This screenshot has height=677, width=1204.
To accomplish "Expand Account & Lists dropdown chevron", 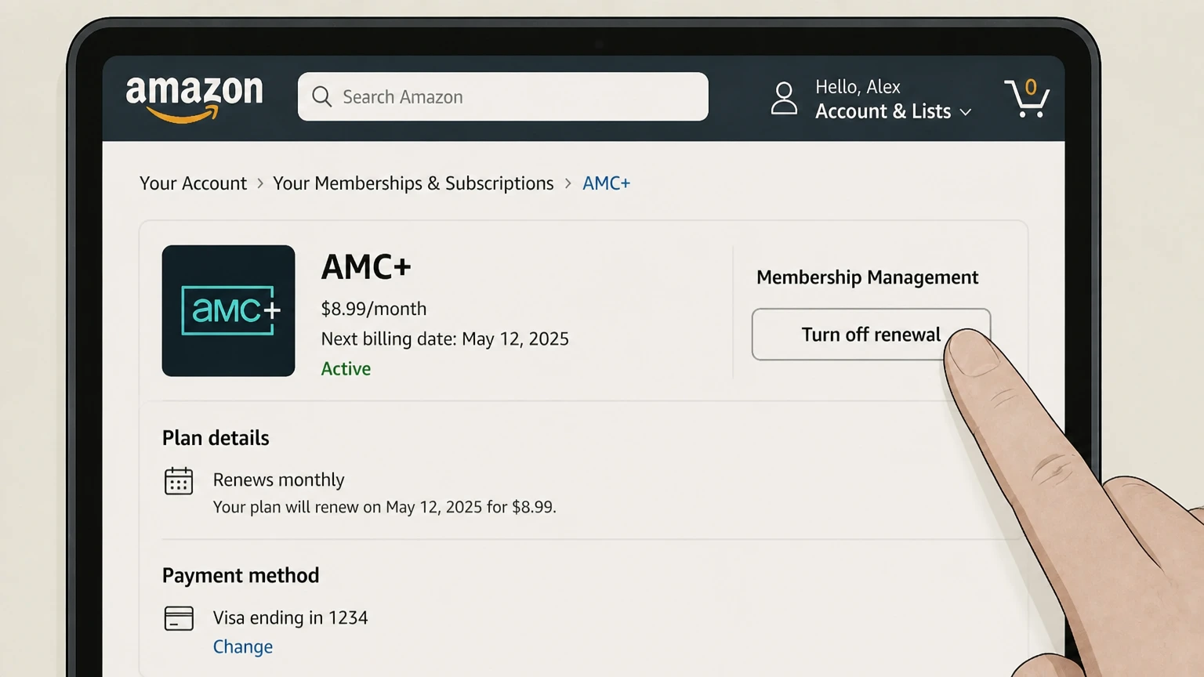I will coord(966,112).
